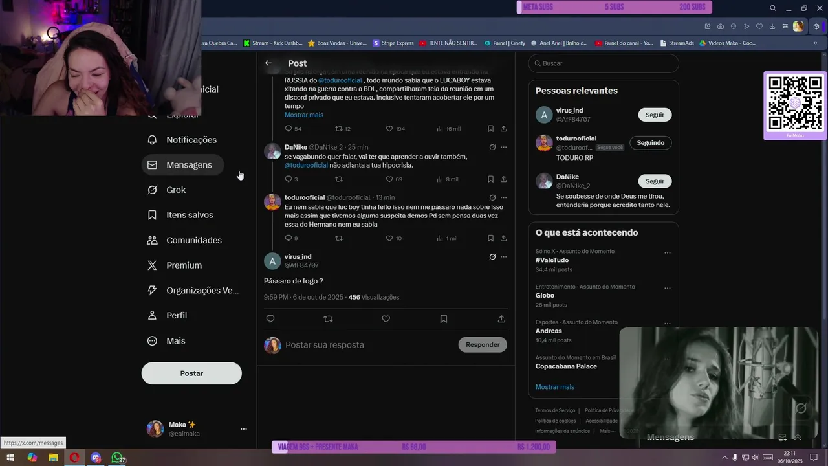Reply to DaNike's post with 3 replies
Viewport: 828px width, 466px height.
click(x=291, y=179)
